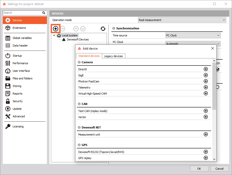Viewport: 232px width, 175px height.
Task: Add the Dewesoft RS232 GPS device
Action: tap(206, 152)
